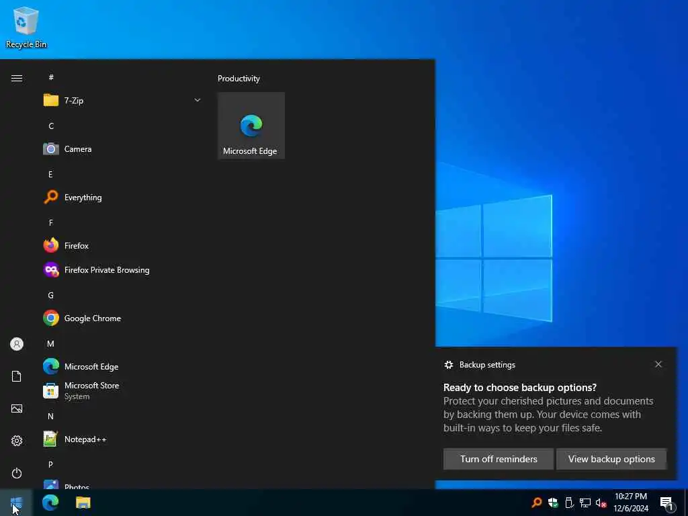Jump via the 'M' letter header
The image size is (688, 516).
coord(51,343)
